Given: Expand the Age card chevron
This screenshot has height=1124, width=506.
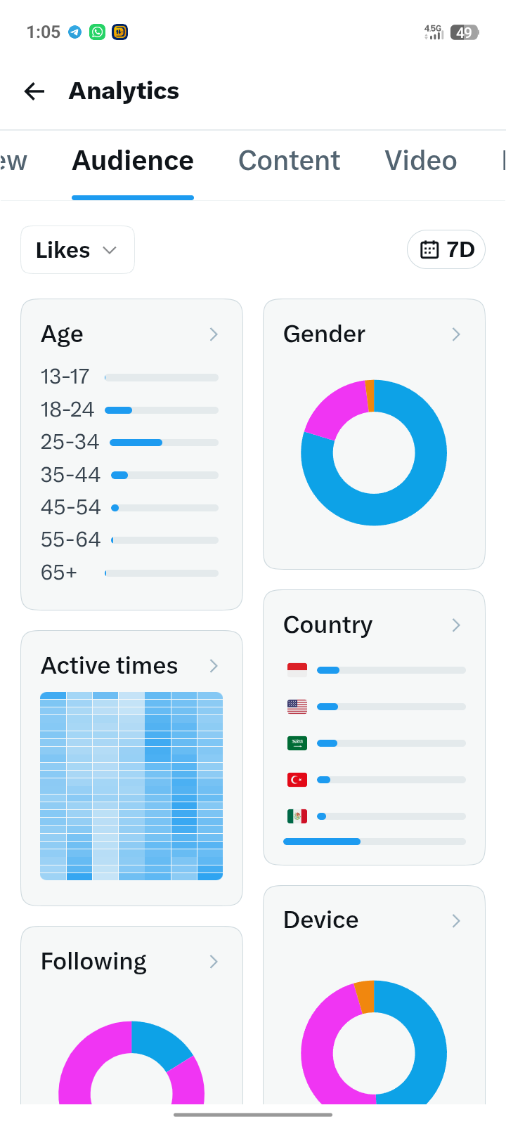Looking at the screenshot, I should (x=214, y=334).
